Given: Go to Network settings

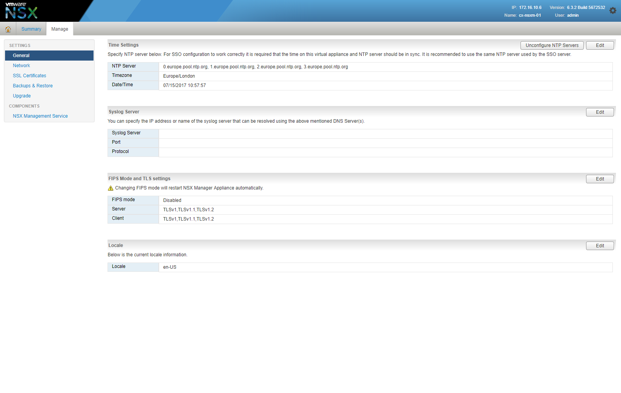Looking at the screenshot, I should [21, 66].
